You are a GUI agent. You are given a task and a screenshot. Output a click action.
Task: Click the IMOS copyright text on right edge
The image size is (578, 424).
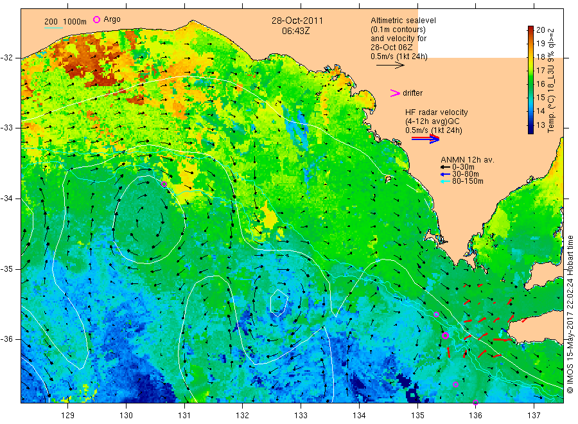click(x=570, y=315)
